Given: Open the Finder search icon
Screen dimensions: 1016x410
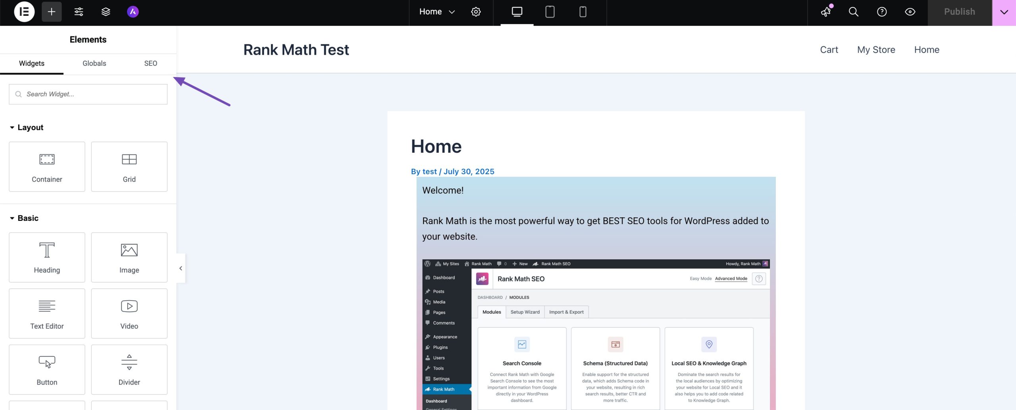Looking at the screenshot, I should (x=853, y=12).
